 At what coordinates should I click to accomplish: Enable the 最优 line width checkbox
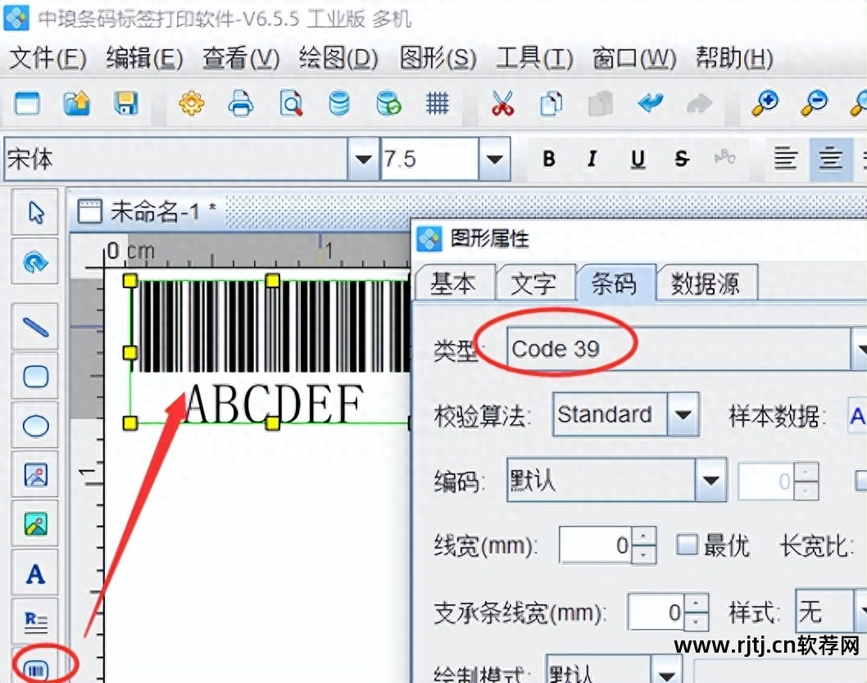[687, 545]
